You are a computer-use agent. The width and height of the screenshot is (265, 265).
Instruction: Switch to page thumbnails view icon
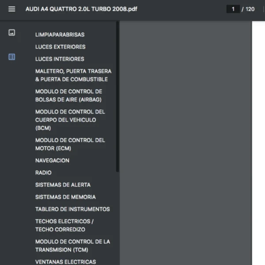11,32
